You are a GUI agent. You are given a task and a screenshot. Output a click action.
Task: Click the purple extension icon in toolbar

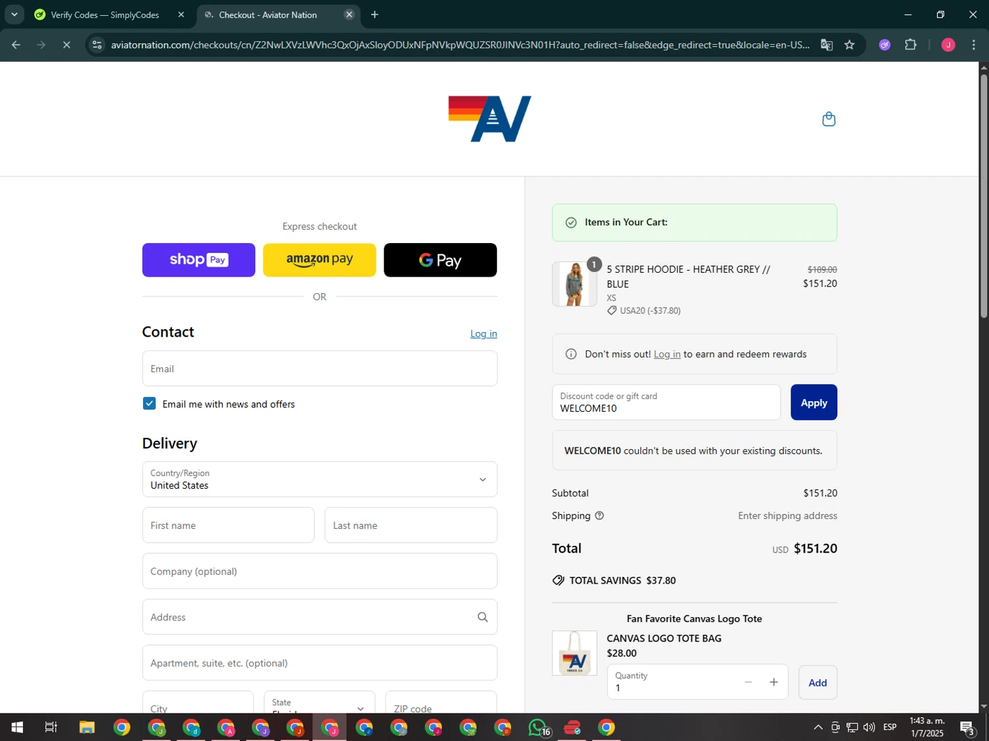pos(885,45)
